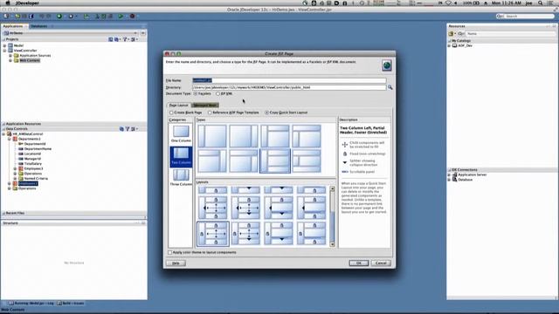
Task: Select the Types thumbnail with only a left column
Action: [212, 136]
